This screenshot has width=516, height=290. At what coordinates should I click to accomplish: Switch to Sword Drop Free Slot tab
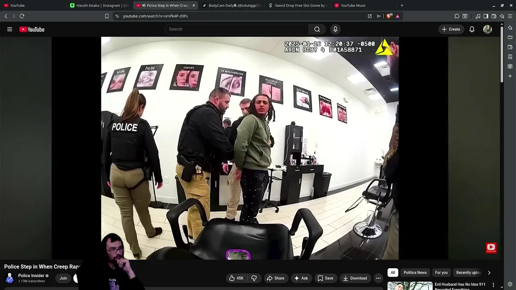coord(298,5)
